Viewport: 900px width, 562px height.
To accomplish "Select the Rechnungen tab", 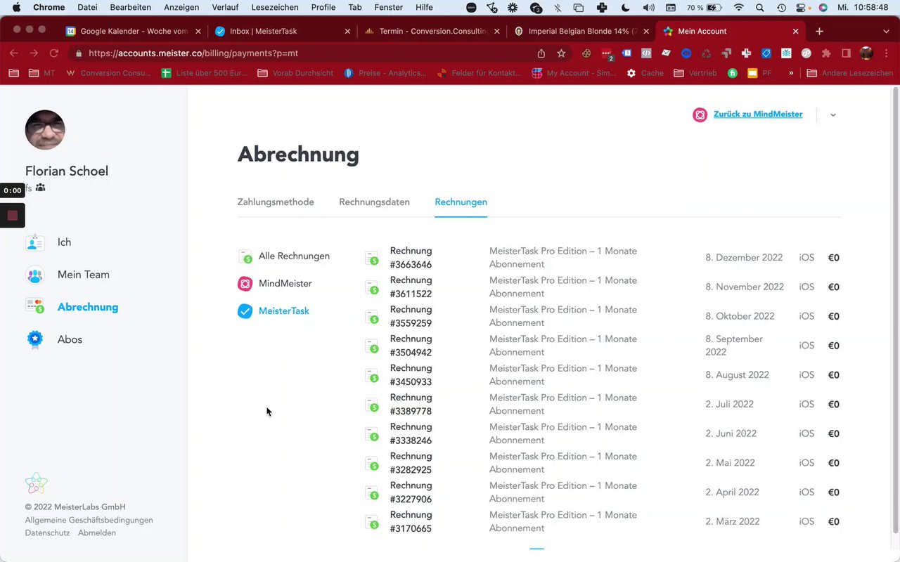I will [461, 202].
